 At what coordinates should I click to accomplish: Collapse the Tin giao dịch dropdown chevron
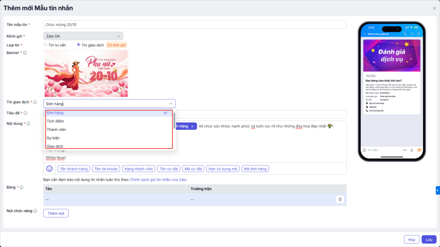[x=171, y=104]
